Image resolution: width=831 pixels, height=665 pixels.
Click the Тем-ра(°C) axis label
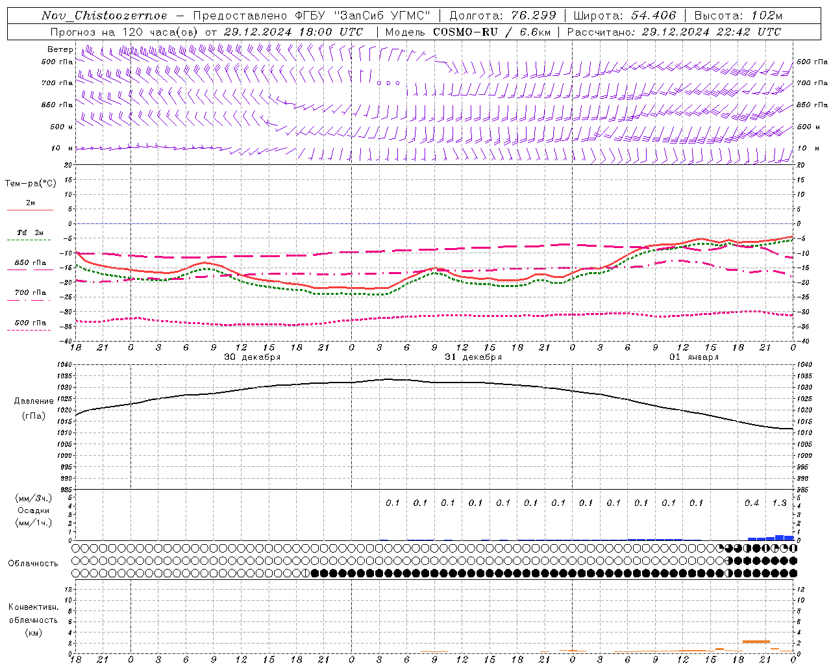tap(31, 184)
